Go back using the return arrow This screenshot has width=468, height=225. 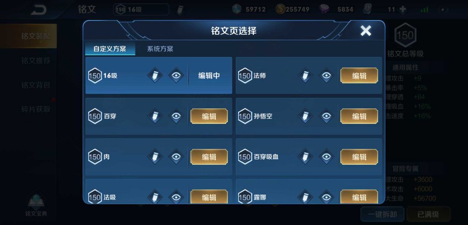38,10
